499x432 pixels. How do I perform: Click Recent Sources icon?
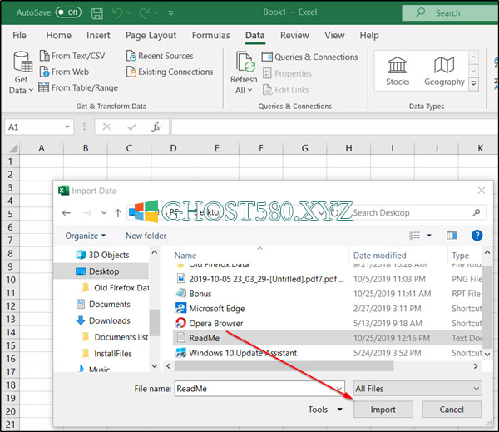click(x=131, y=56)
